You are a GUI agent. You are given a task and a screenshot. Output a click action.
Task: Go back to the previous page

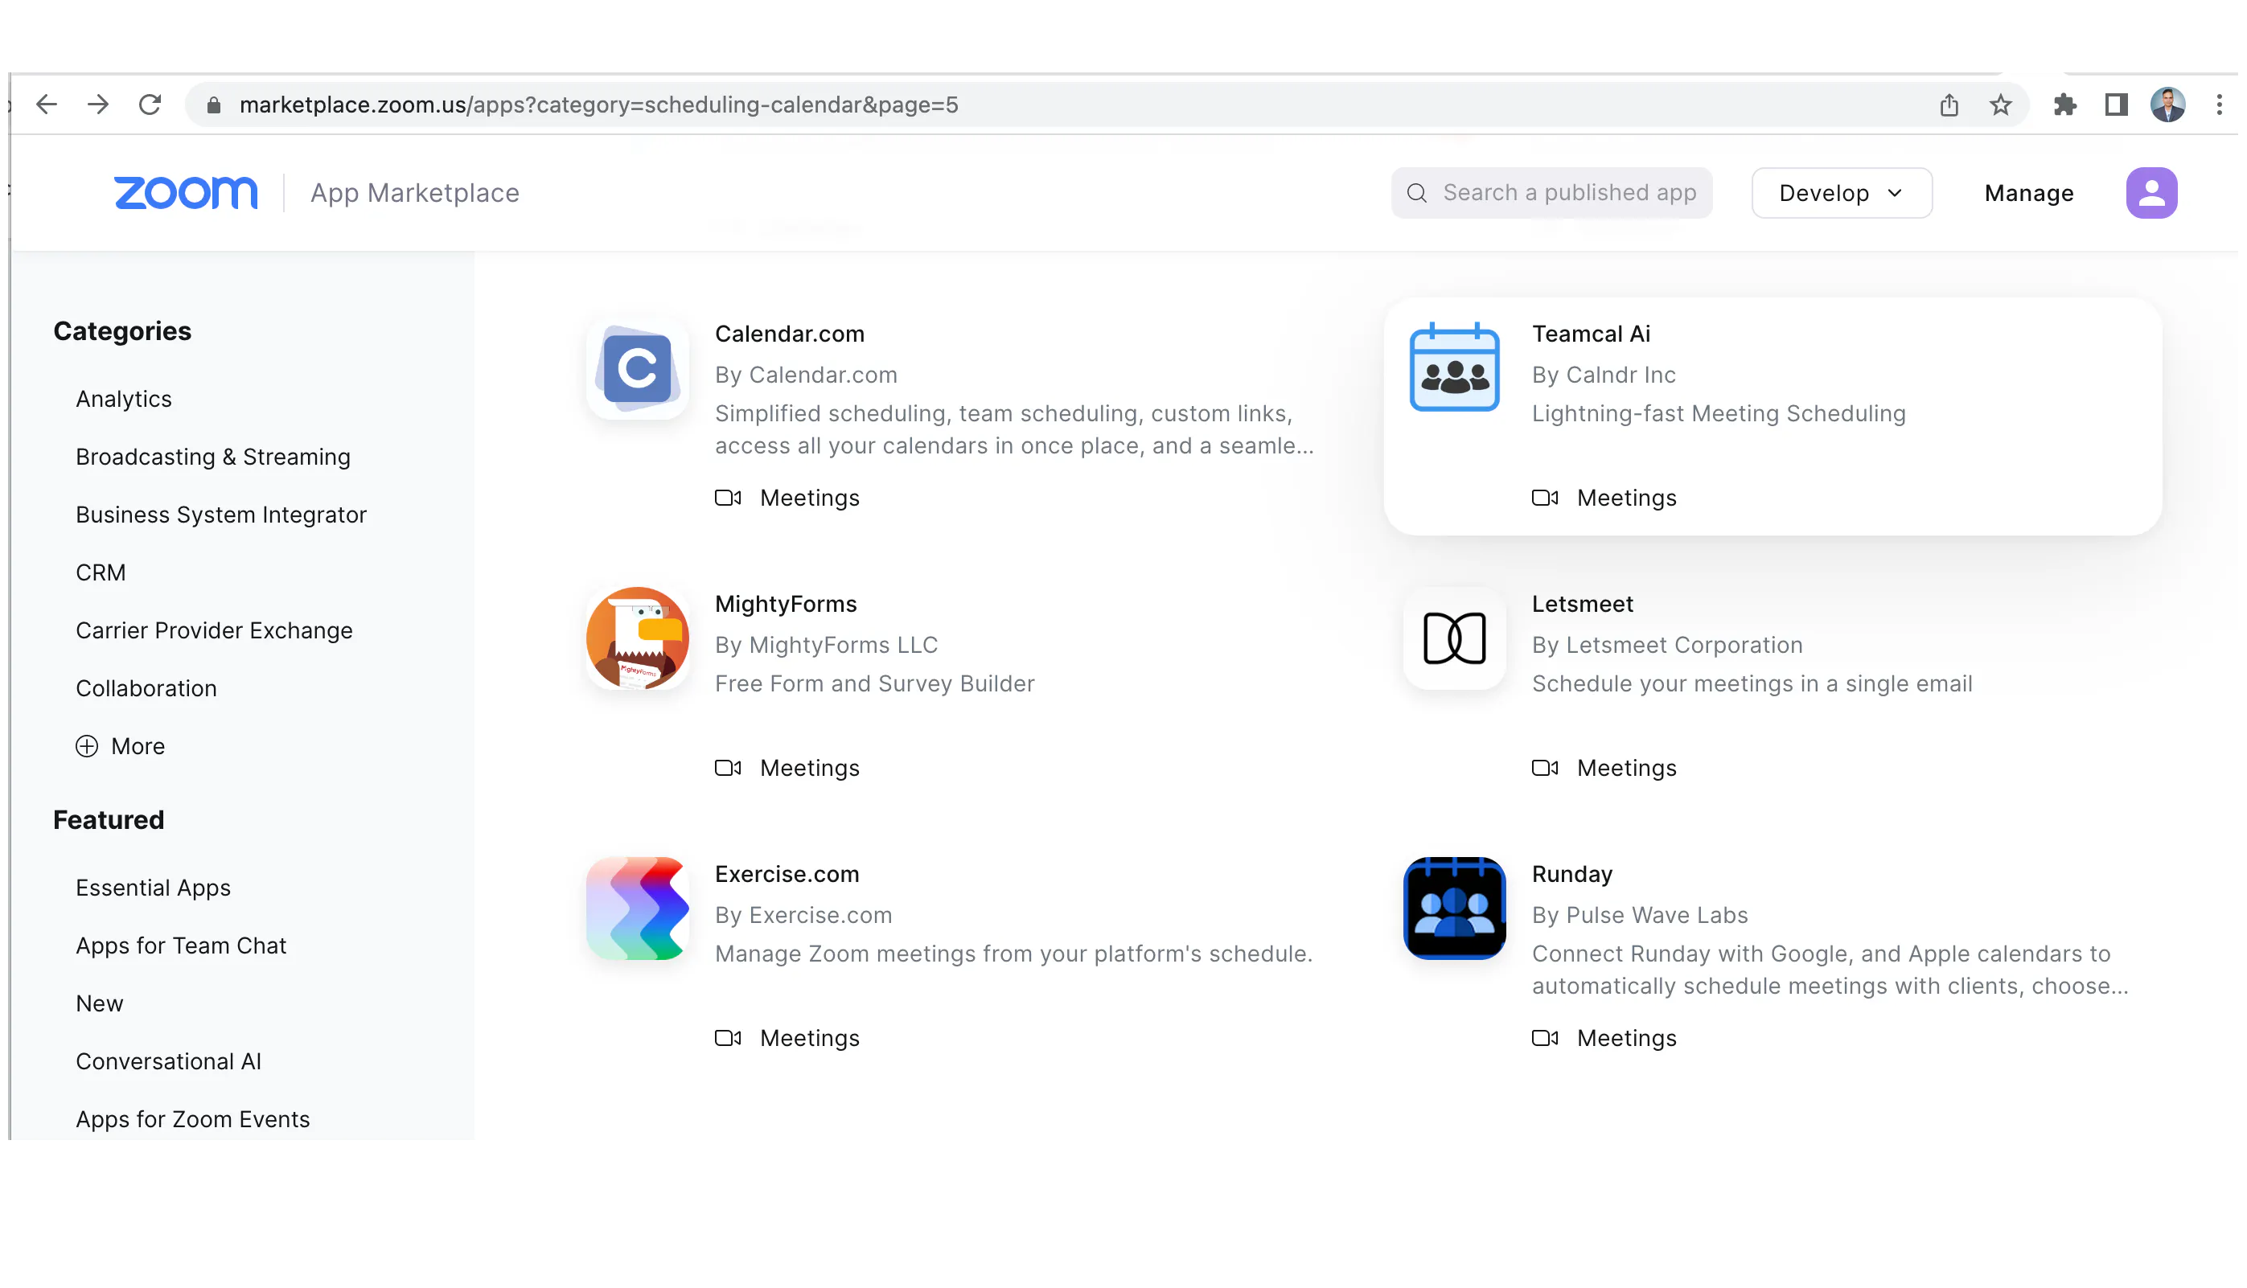pos(46,105)
